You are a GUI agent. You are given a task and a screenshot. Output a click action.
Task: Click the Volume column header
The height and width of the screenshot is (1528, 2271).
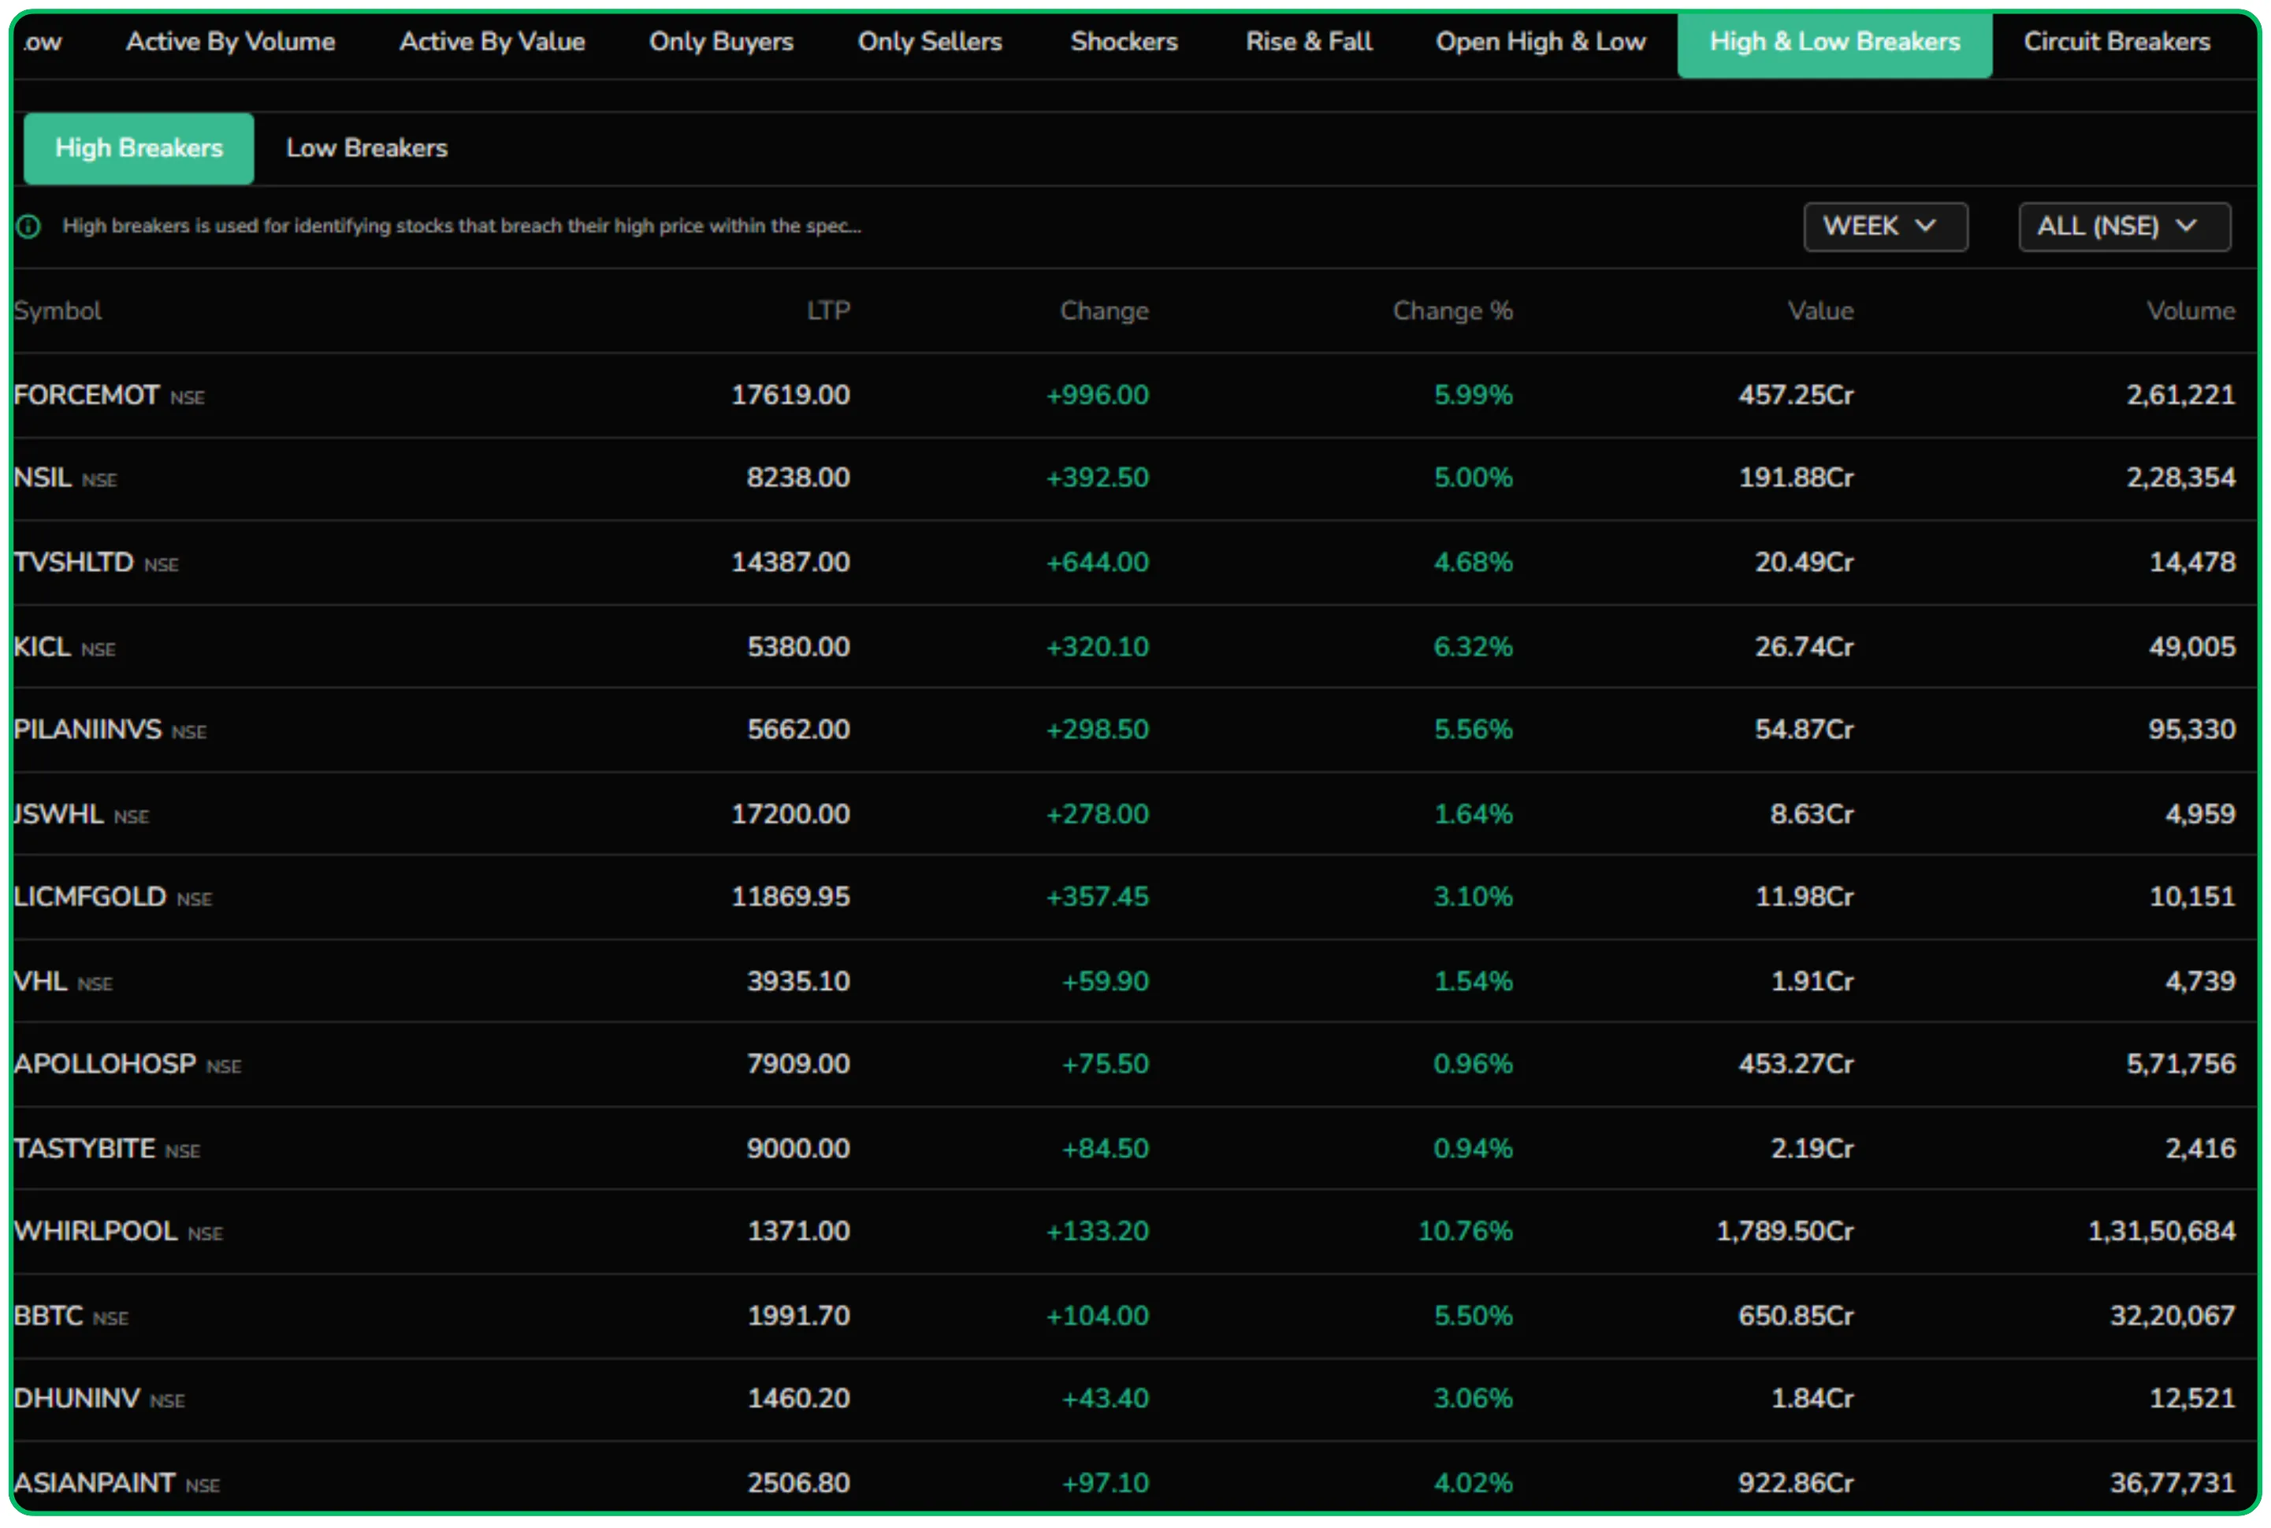click(x=2191, y=310)
